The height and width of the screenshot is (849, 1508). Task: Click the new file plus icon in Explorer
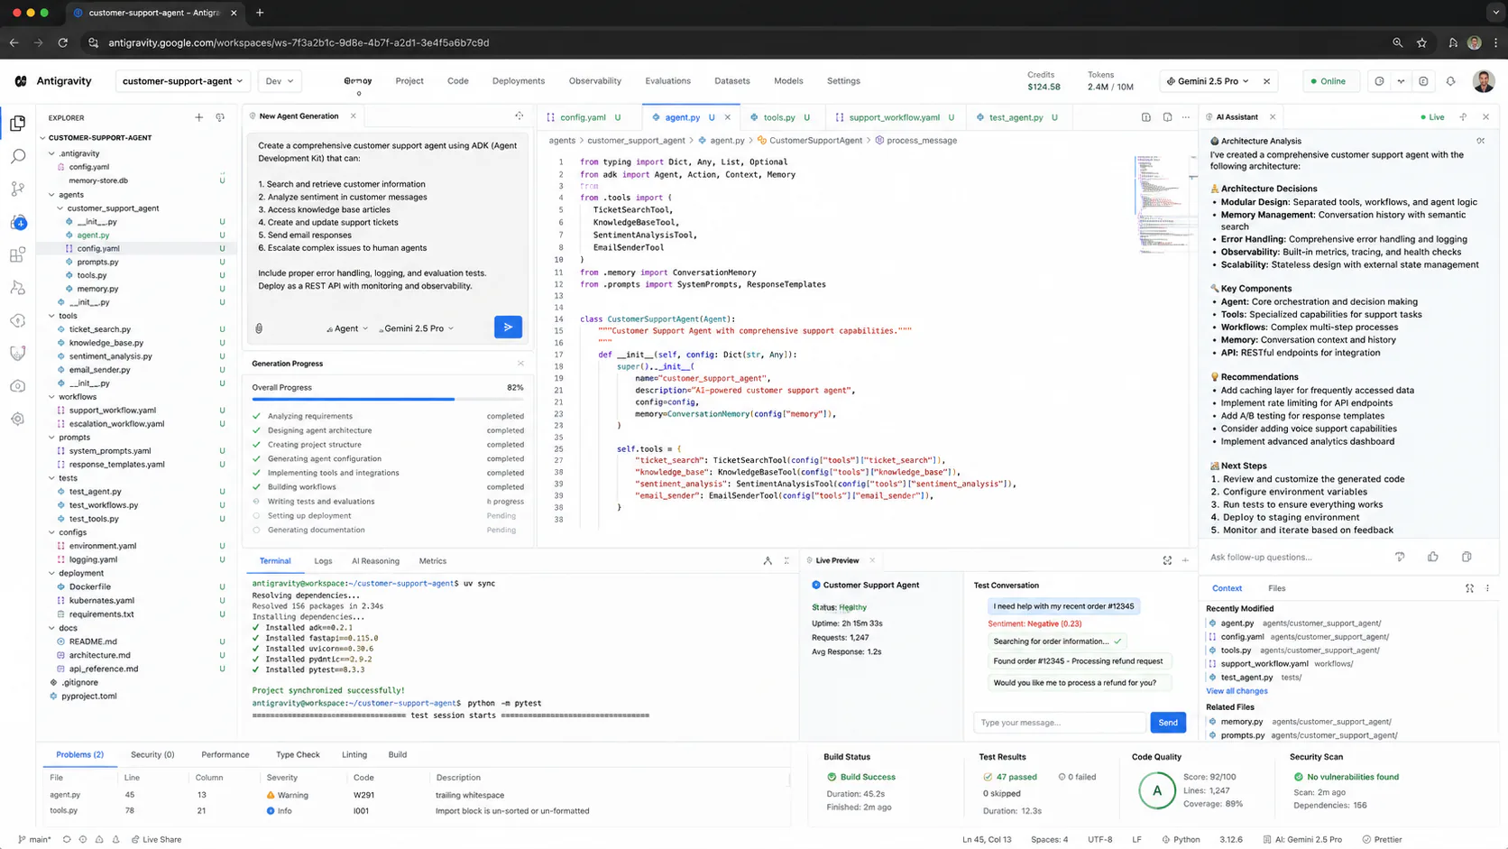point(198,117)
